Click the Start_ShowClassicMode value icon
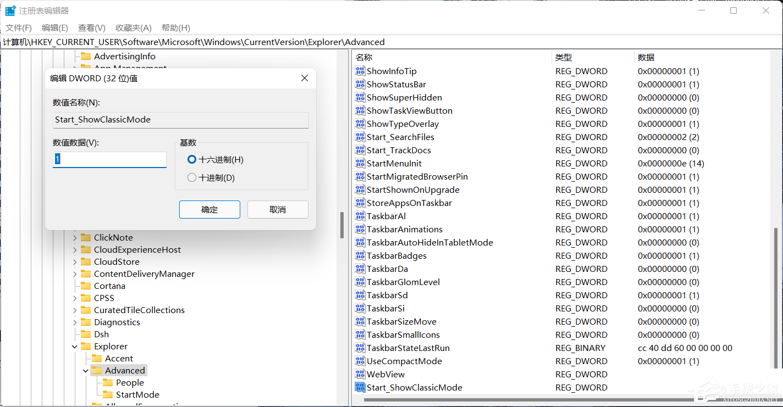This screenshot has height=407, width=783. pos(360,387)
